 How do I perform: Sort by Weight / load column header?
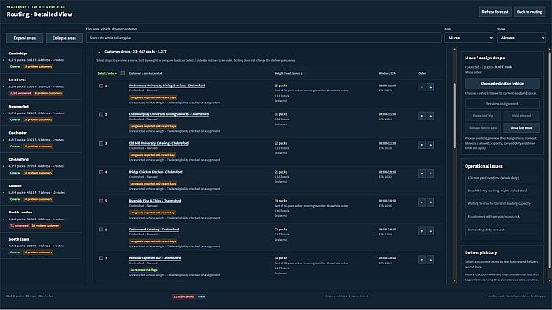click(x=288, y=73)
